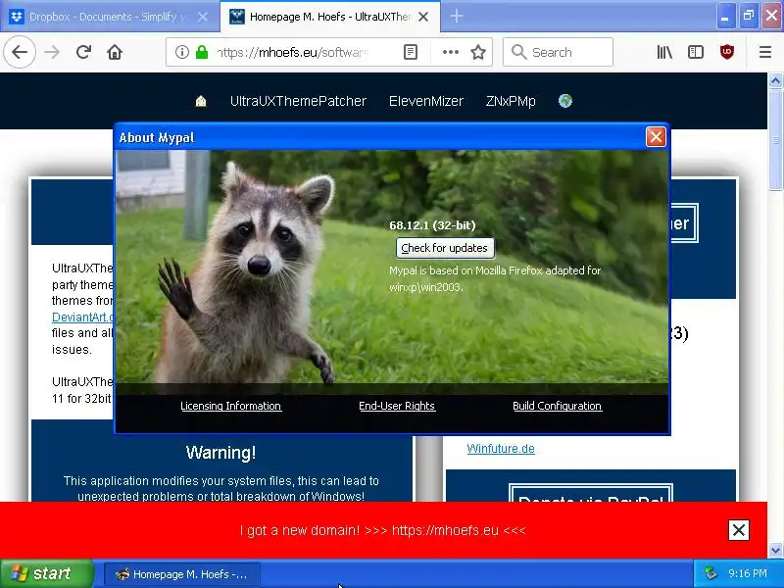
Task: Open a new tab with plus button
Action: coord(457,17)
